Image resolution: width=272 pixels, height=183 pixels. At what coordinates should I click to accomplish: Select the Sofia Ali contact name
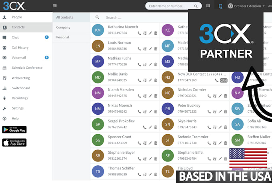(254, 121)
